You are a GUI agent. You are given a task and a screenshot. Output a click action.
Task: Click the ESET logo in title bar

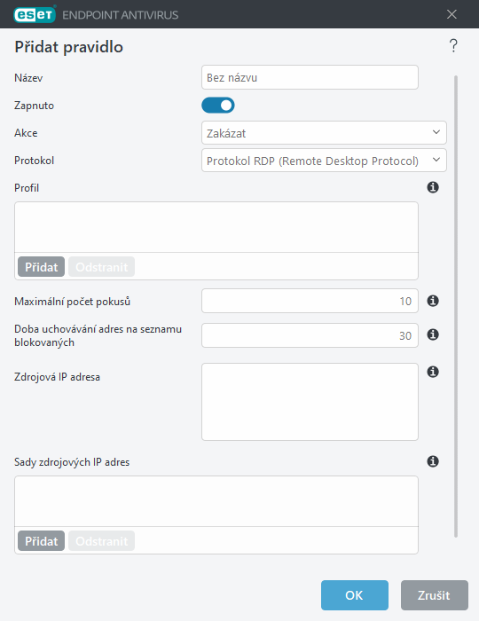35,15
